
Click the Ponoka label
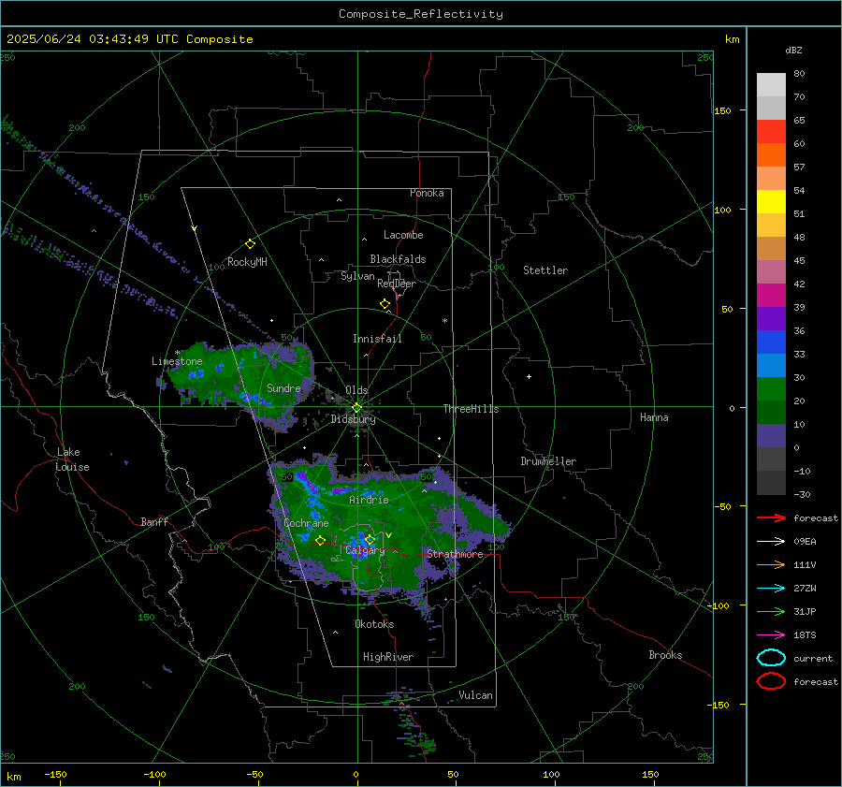click(x=427, y=194)
